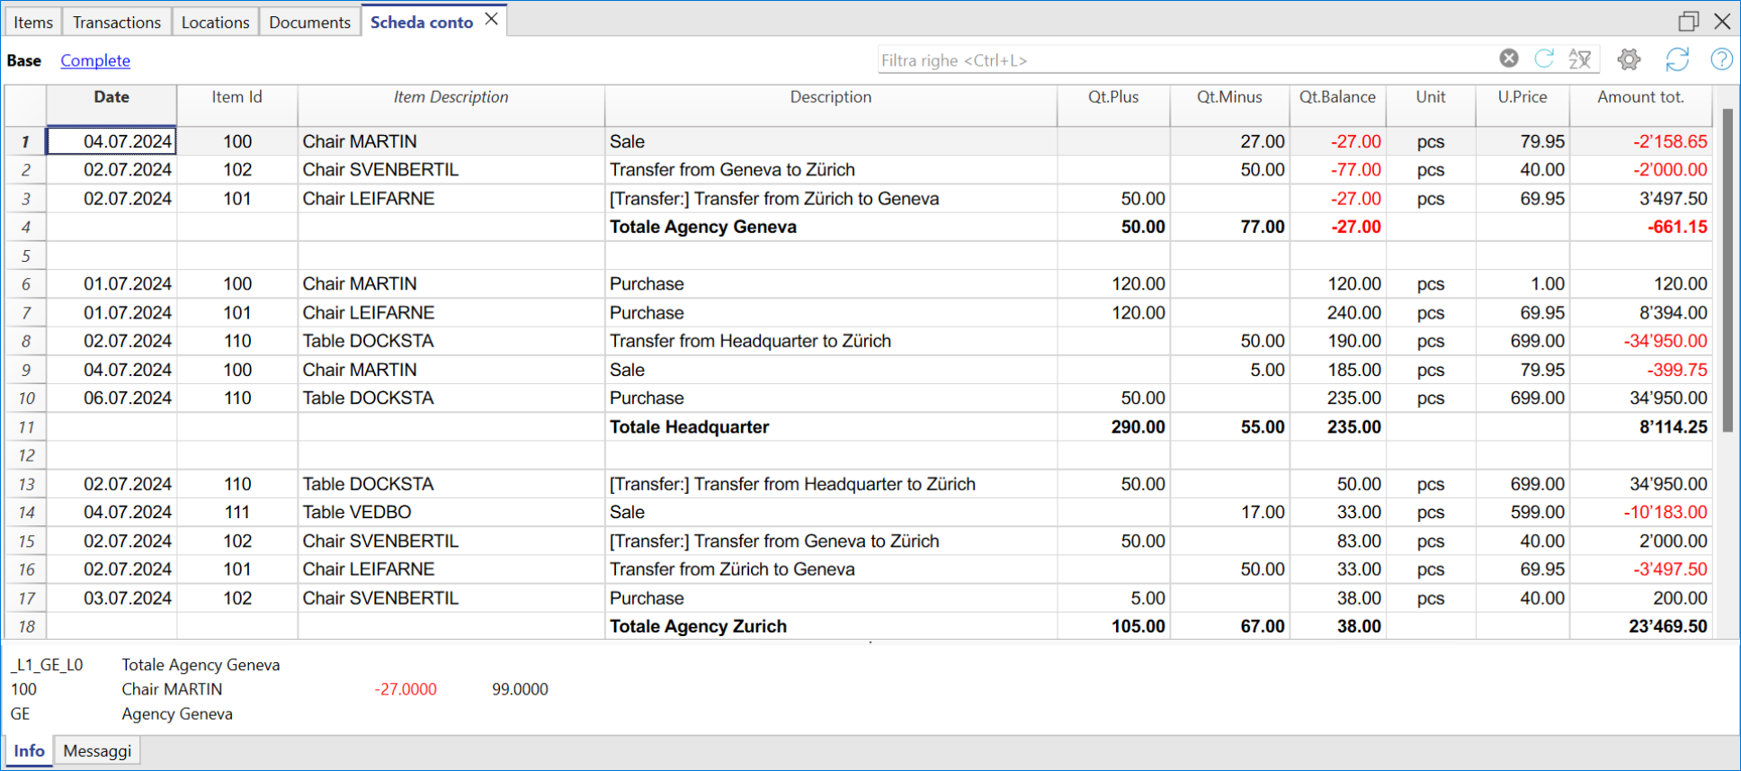Switch to the Items tab

pyautogui.click(x=33, y=22)
